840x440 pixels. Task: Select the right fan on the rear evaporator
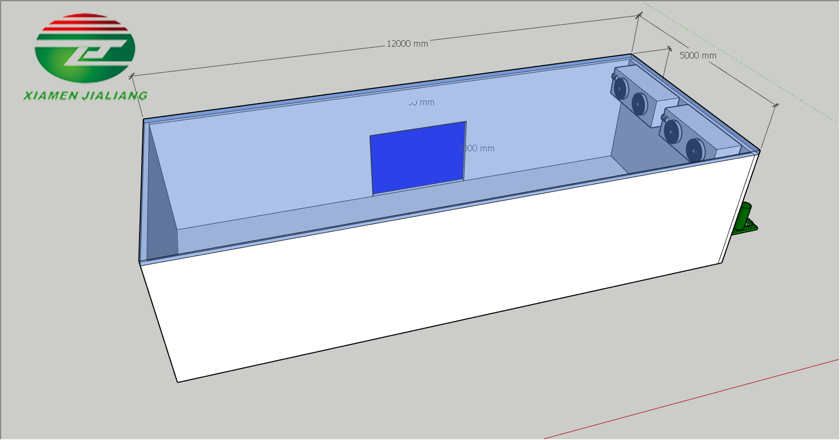tap(639, 104)
